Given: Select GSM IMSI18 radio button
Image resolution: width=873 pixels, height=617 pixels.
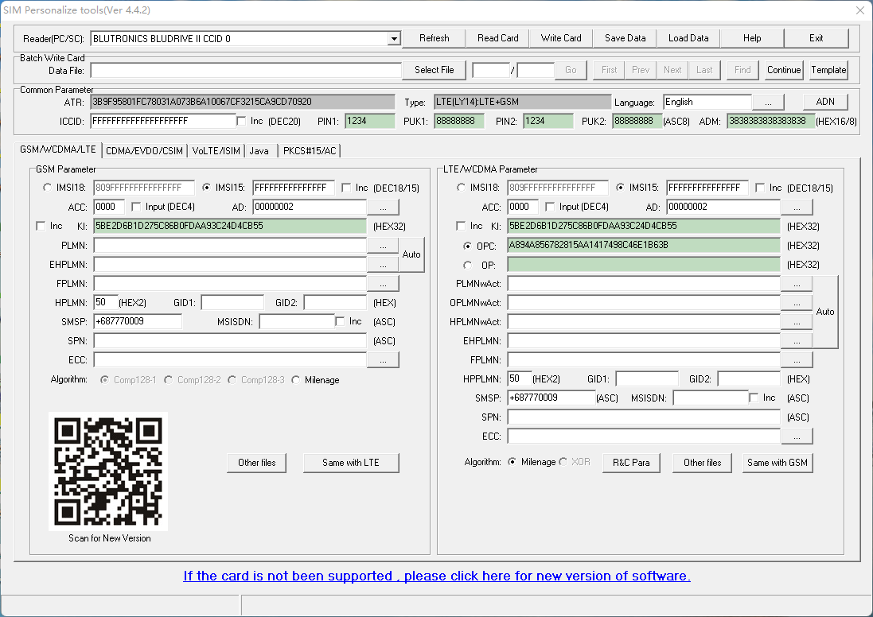Looking at the screenshot, I should pos(47,188).
